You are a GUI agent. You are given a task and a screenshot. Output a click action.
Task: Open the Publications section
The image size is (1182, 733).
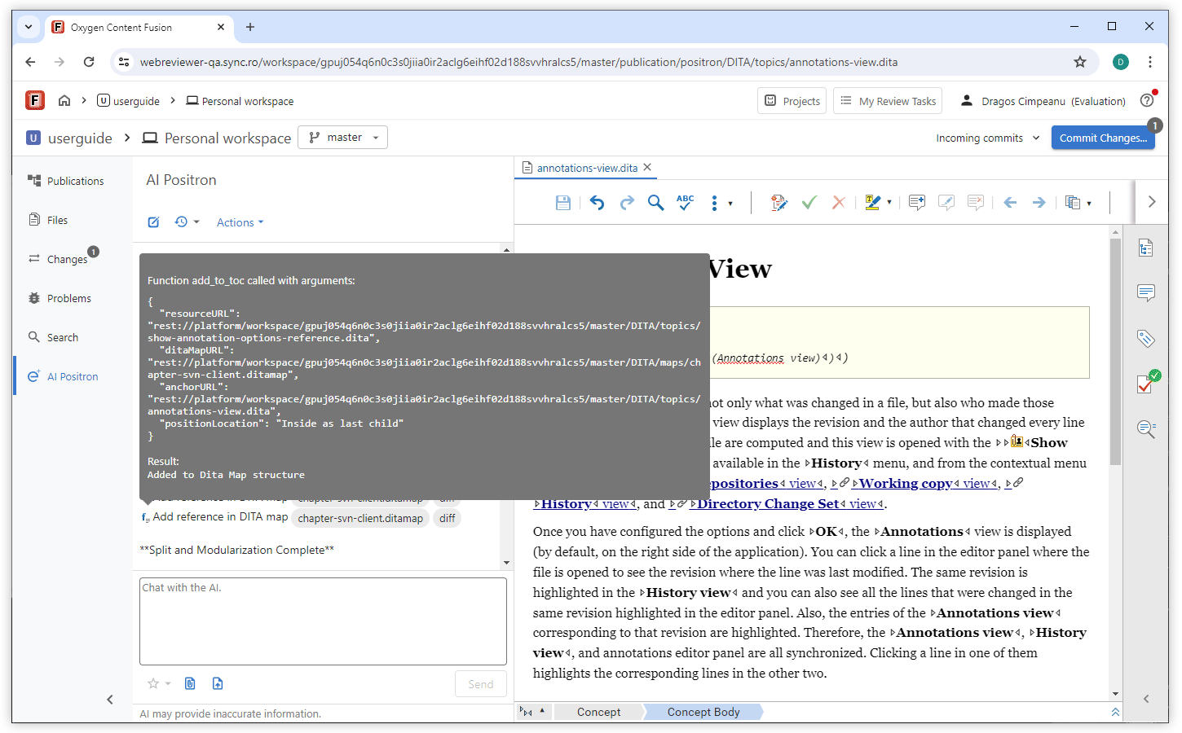(x=66, y=181)
